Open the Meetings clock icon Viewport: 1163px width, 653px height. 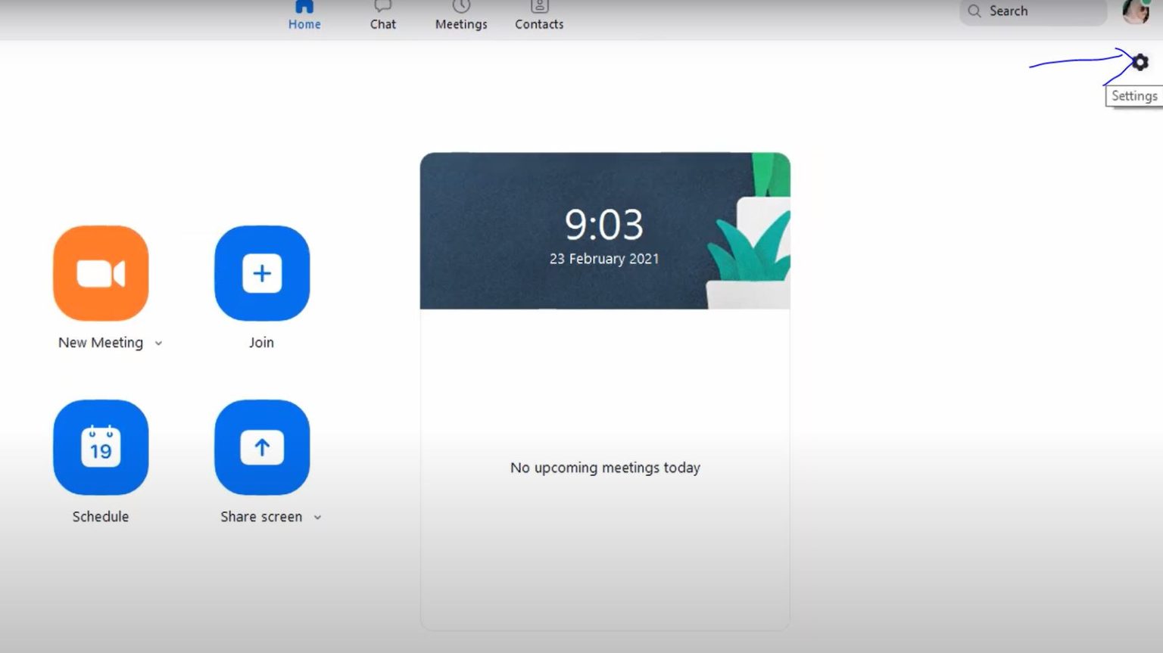pos(460,8)
